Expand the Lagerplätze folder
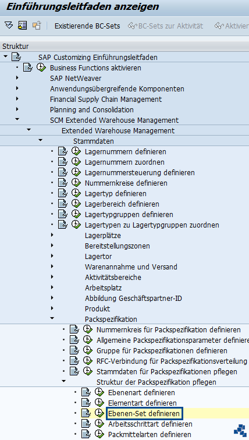 point(52,235)
